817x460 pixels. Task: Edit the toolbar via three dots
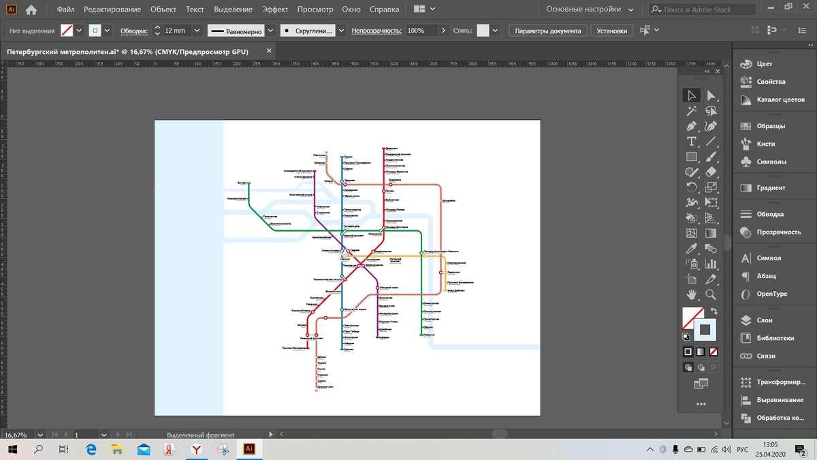pos(701,404)
